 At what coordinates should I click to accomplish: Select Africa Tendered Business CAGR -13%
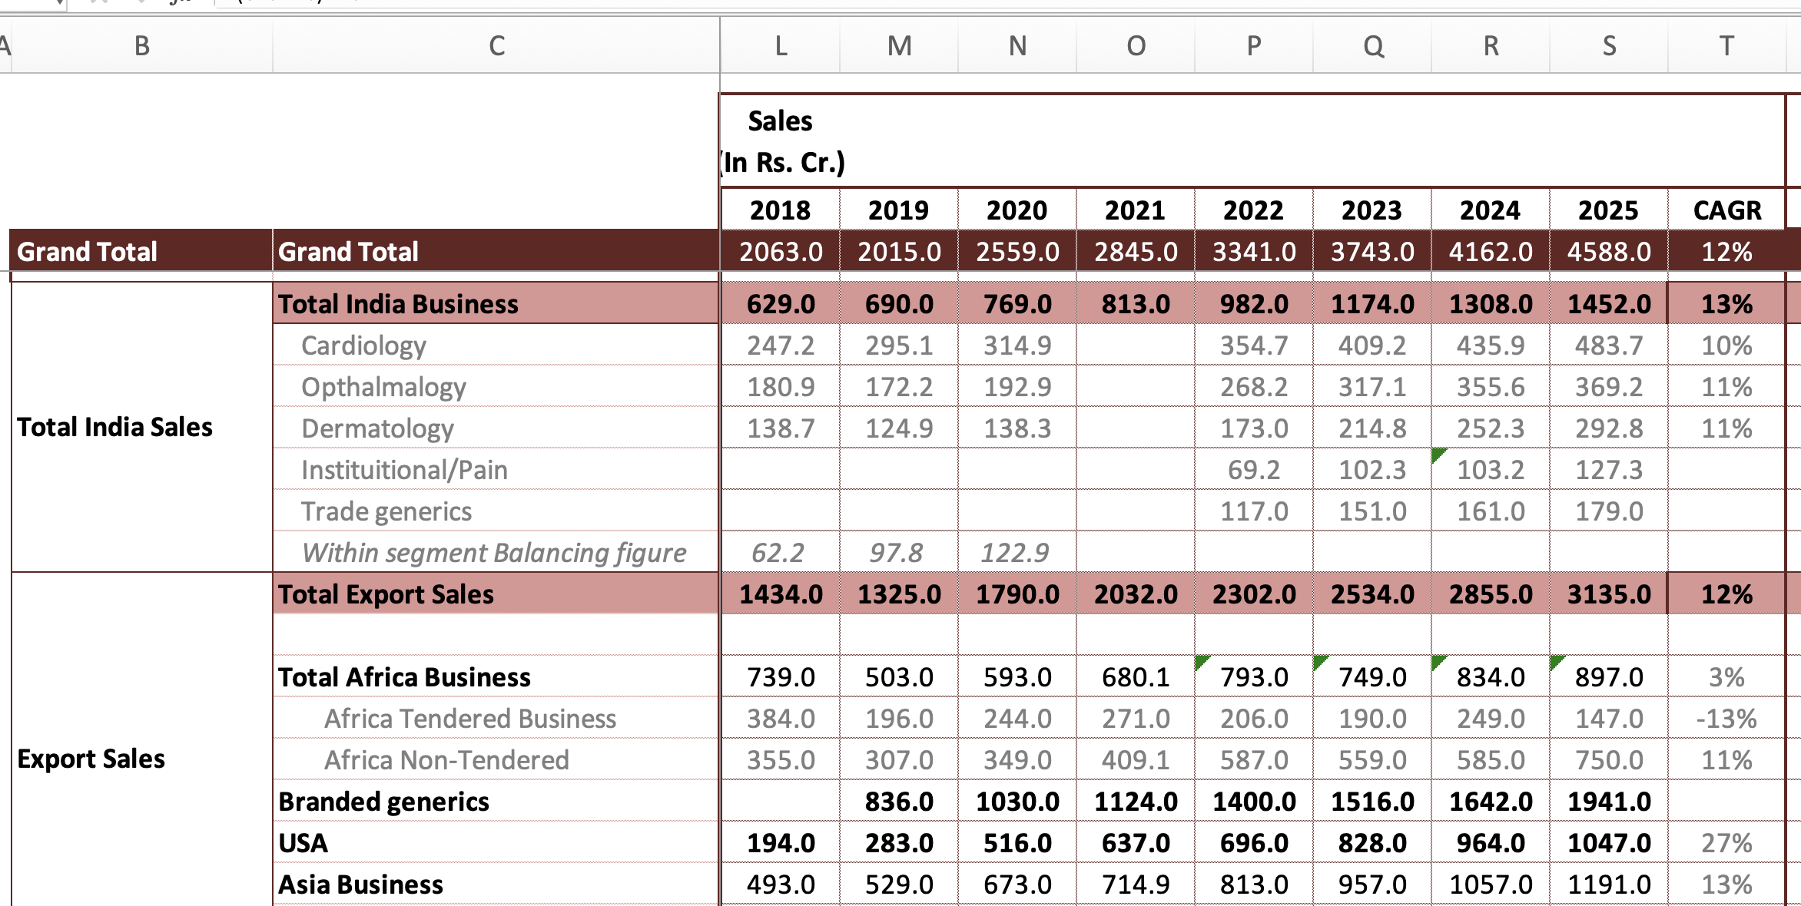pos(1726,719)
